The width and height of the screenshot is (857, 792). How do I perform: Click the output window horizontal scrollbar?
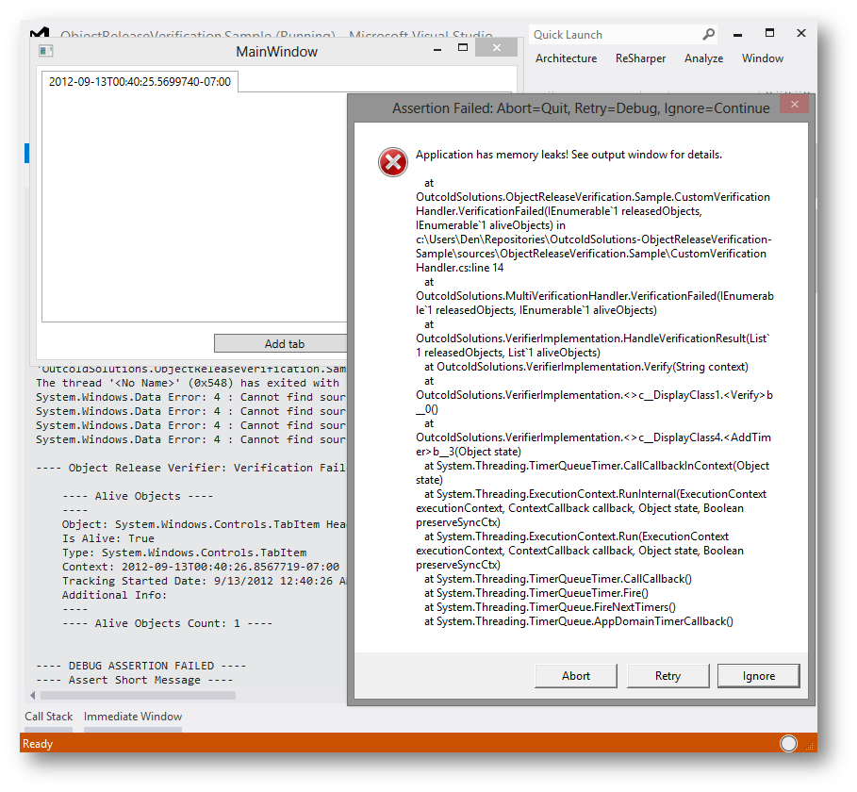tap(138, 695)
